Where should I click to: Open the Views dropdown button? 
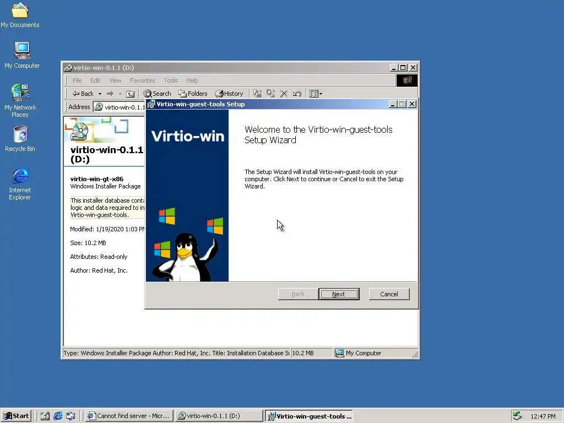[x=316, y=94]
